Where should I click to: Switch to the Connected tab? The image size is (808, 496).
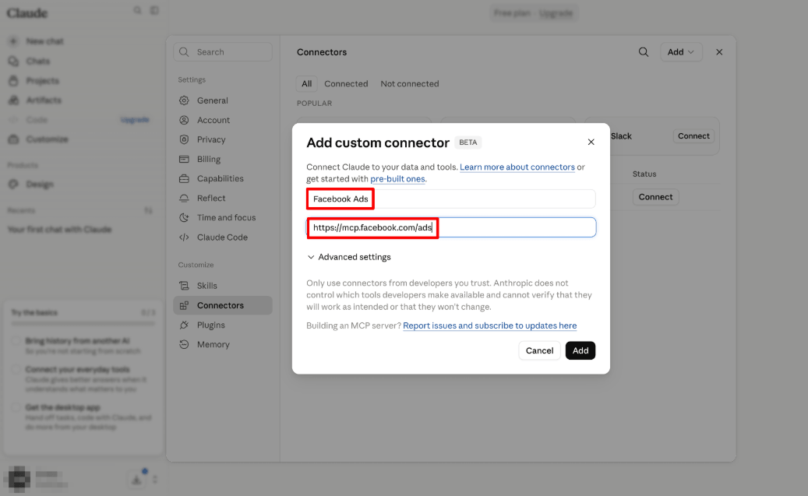[x=346, y=83]
